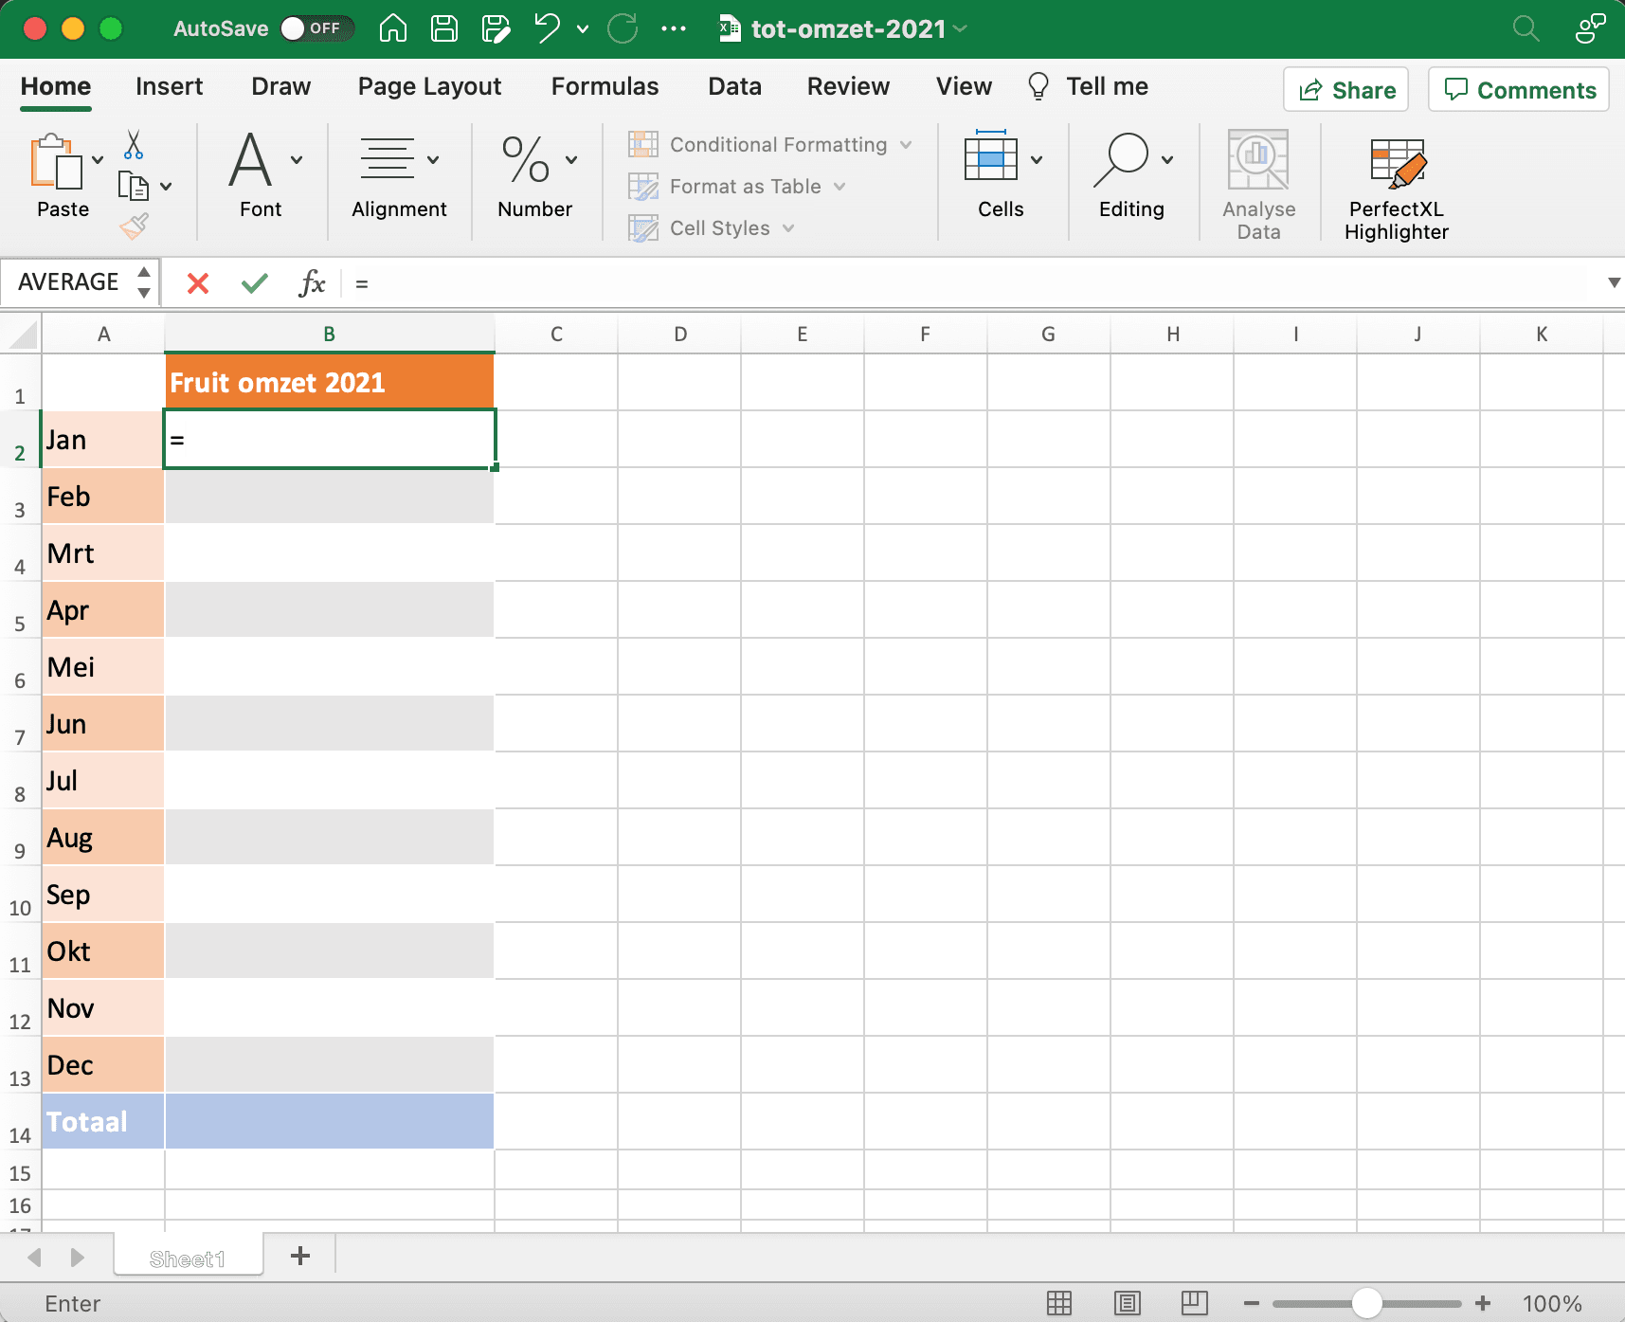Click the Analyse Data icon
1625x1322 pixels.
click(1257, 159)
